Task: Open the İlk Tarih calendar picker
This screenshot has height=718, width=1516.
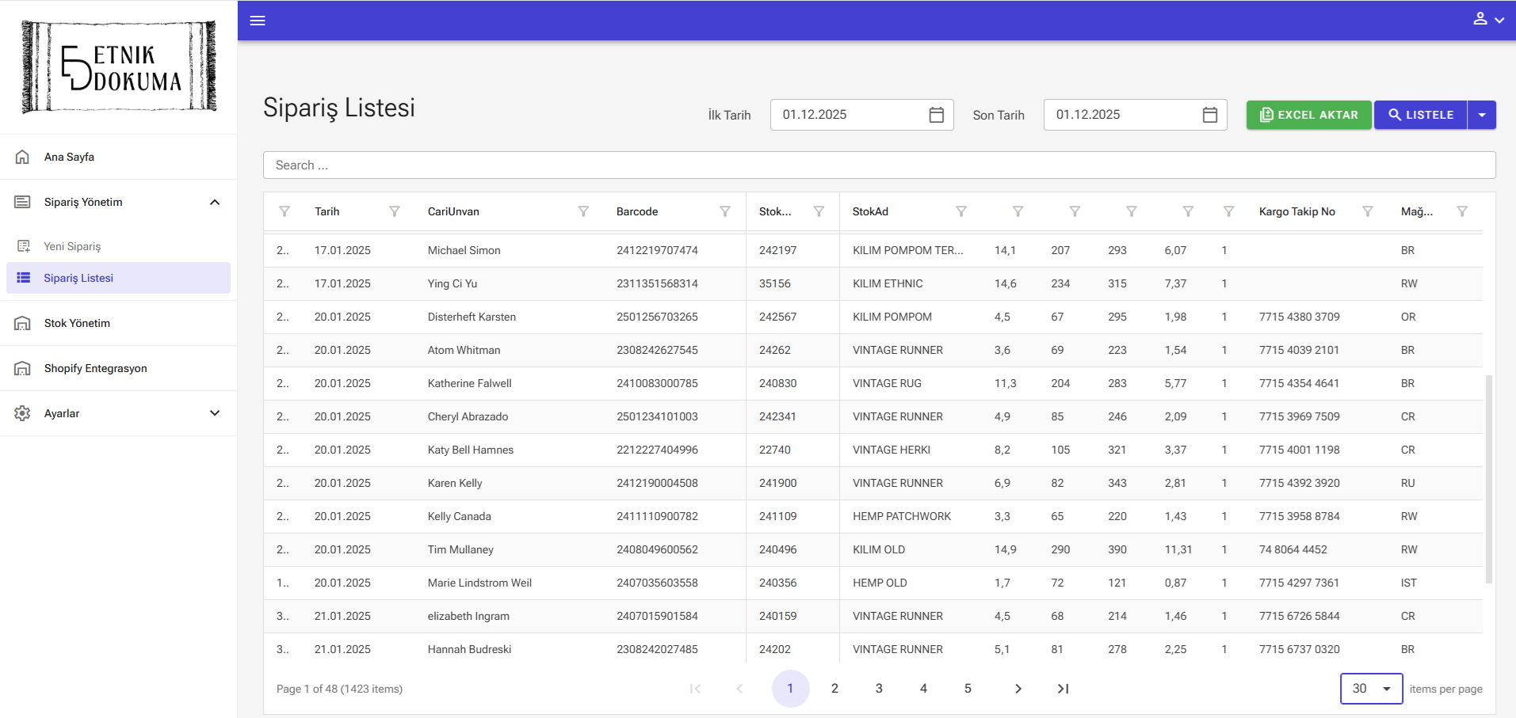Action: (x=936, y=115)
